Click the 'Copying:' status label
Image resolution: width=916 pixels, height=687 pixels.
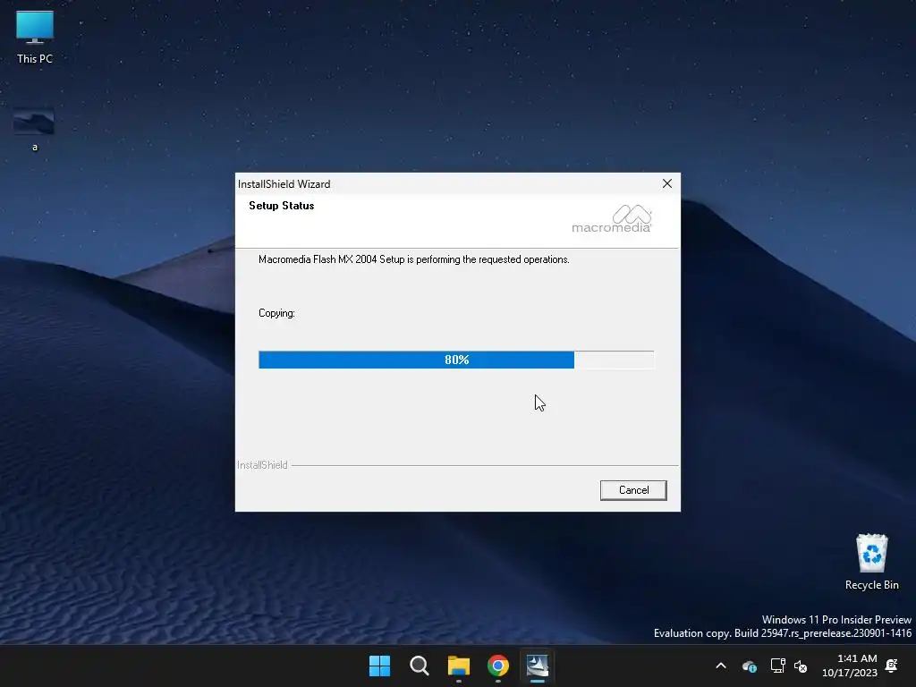click(276, 313)
